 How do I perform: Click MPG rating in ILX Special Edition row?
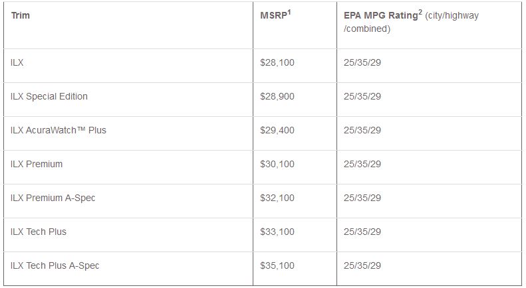pos(362,96)
